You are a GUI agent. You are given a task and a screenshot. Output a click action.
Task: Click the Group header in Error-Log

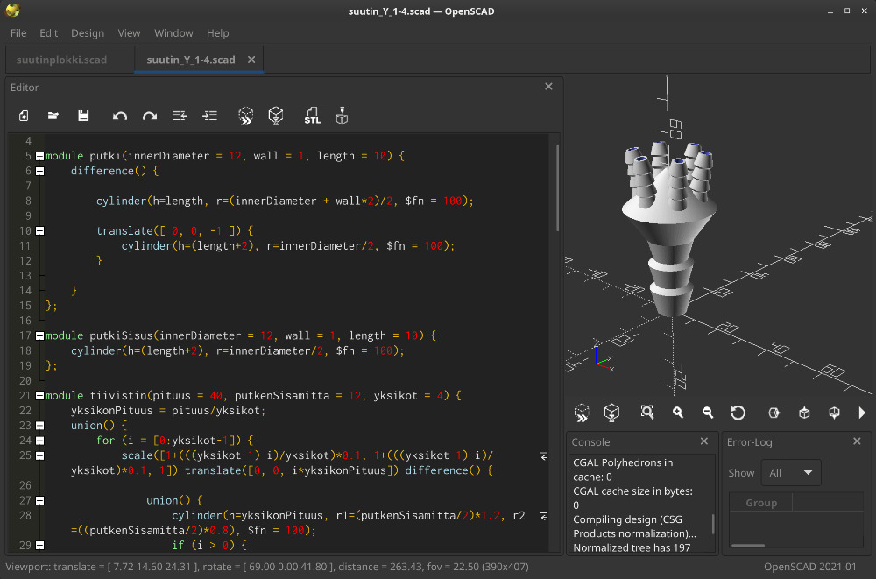(761, 502)
